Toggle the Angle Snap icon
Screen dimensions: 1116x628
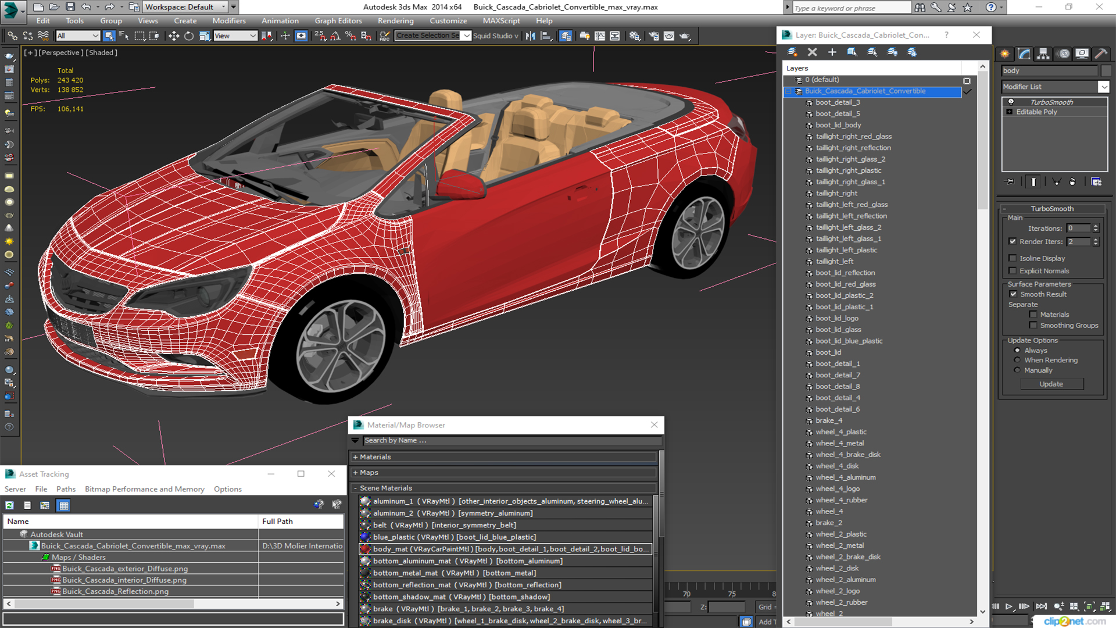[x=335, y=36]
